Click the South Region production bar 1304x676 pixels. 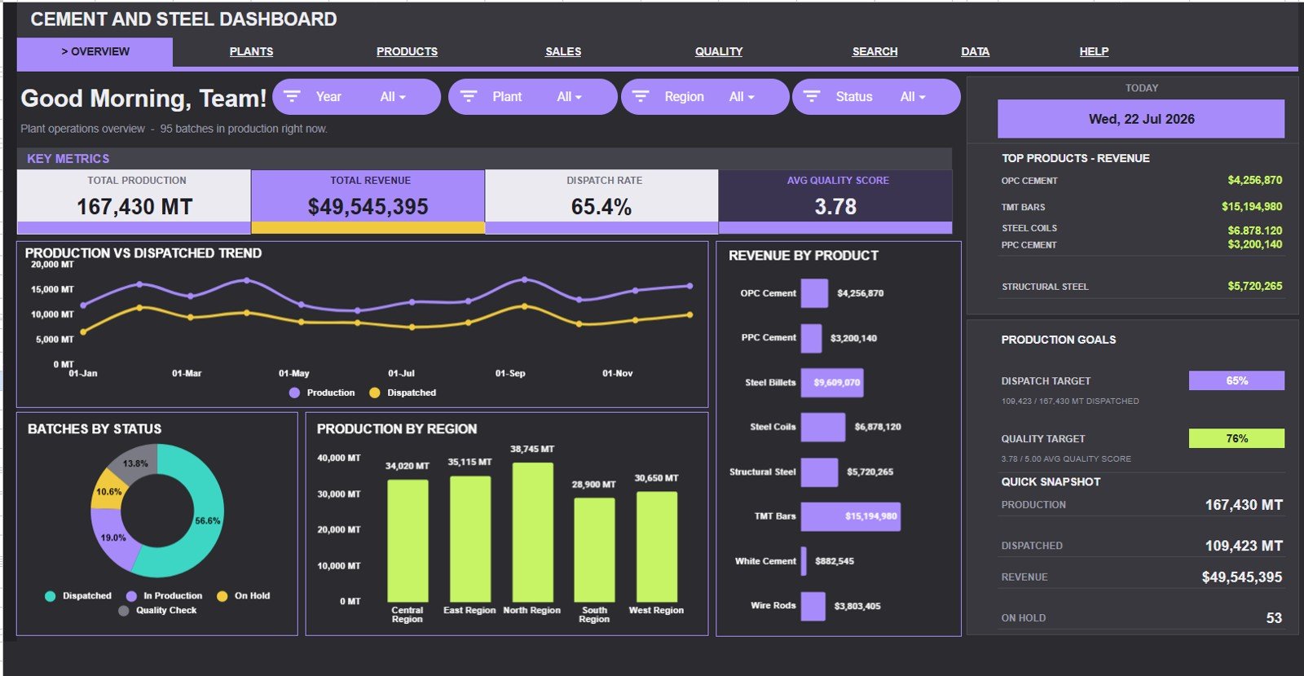(x=594, y=550)
